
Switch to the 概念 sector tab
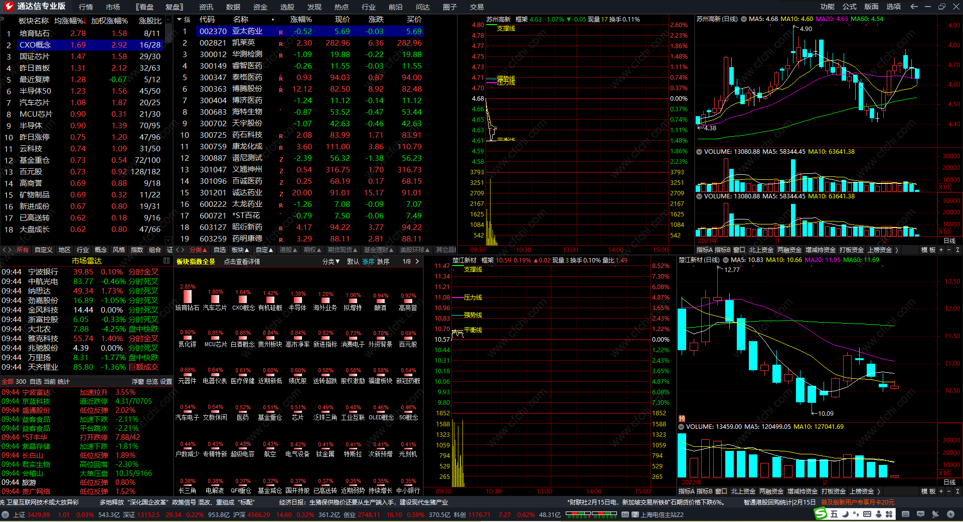point(101,249)
